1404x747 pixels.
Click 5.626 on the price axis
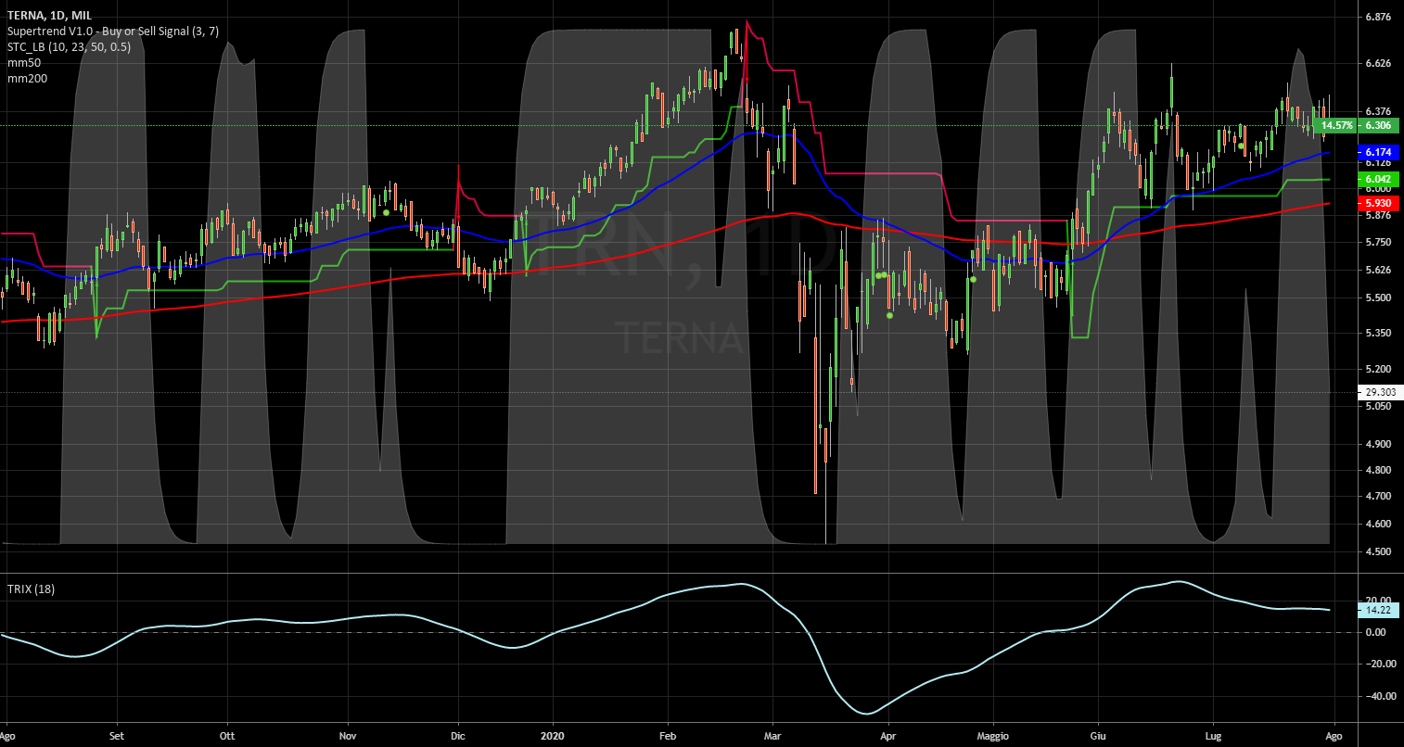point(1377,270)
